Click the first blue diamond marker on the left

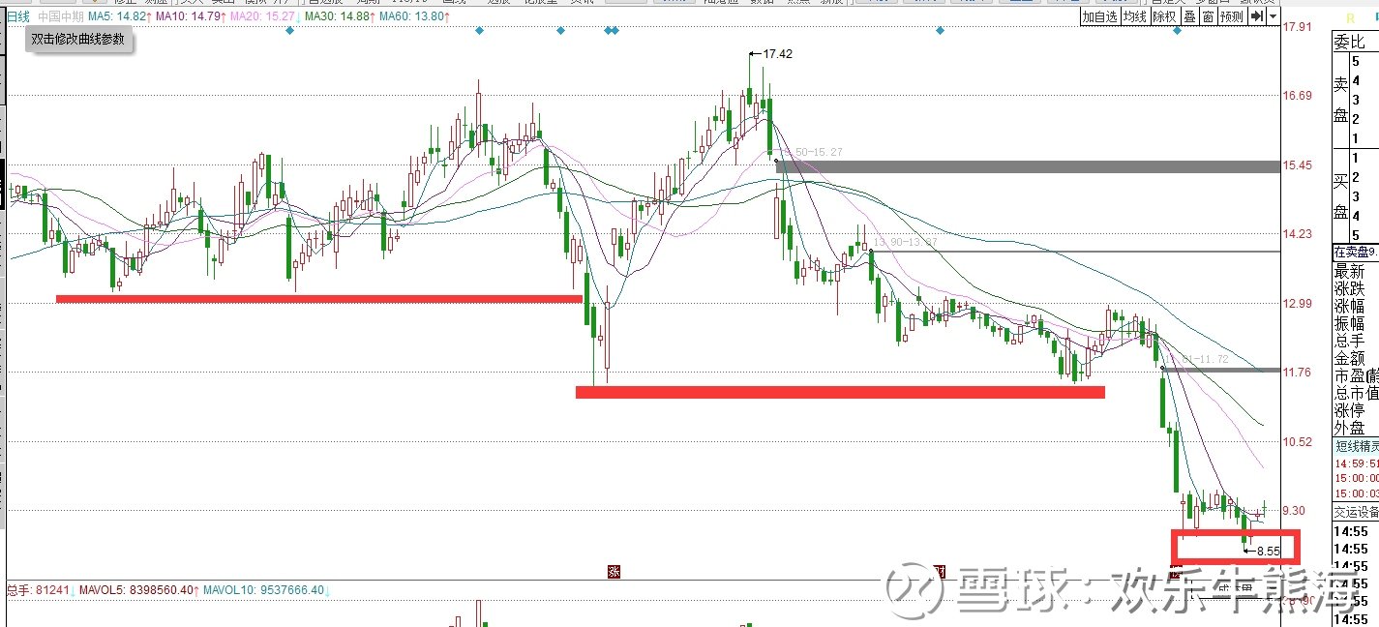coord(289,31)
